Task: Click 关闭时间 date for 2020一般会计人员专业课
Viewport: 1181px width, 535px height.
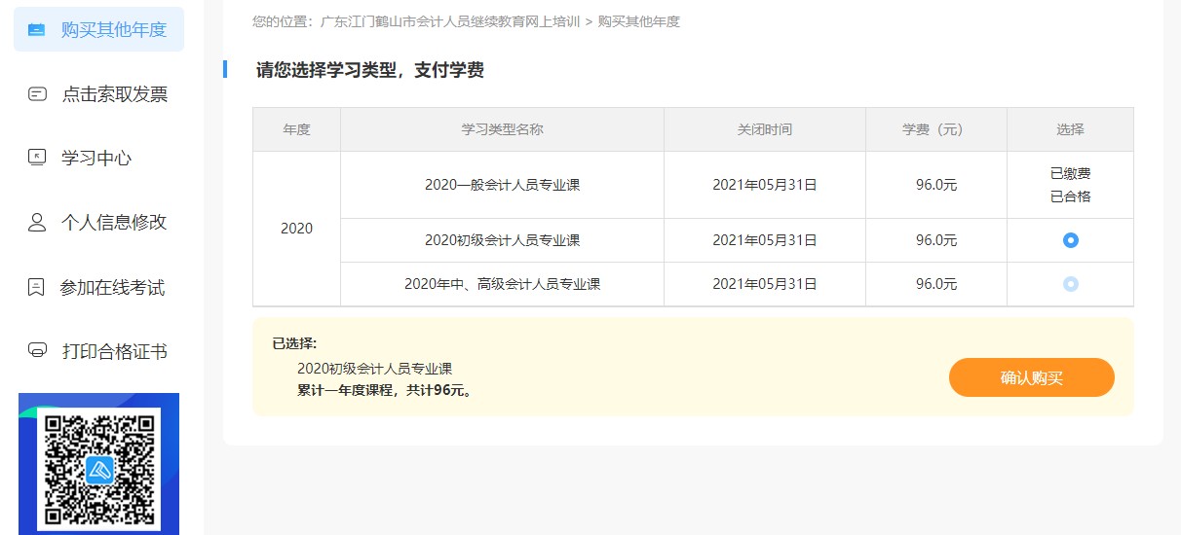Action: coord(765,185)
